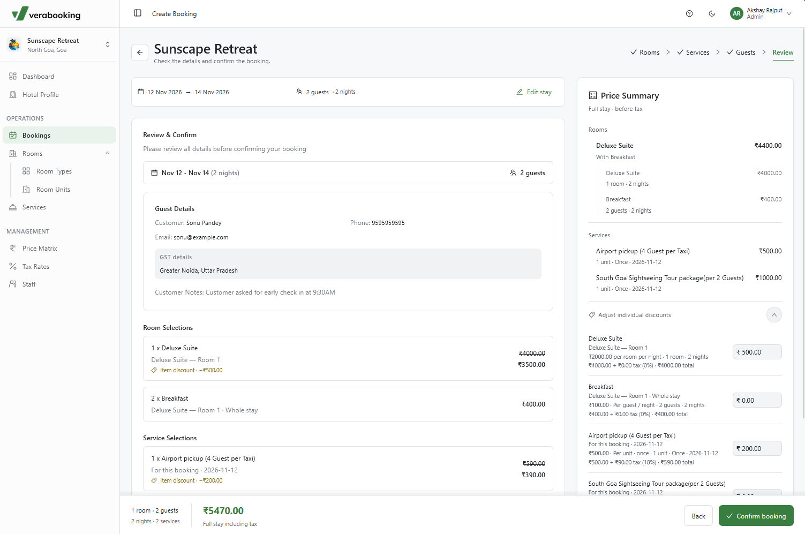Viewport: 805px width, 534px height.
Task: Click calendar icon by Nov 12 - Nov 14
Action: pos(154,173)
